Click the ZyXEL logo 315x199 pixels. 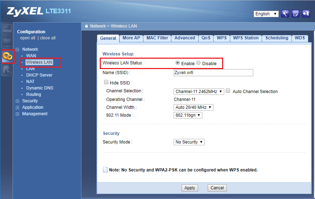click(x=25, y=11)
